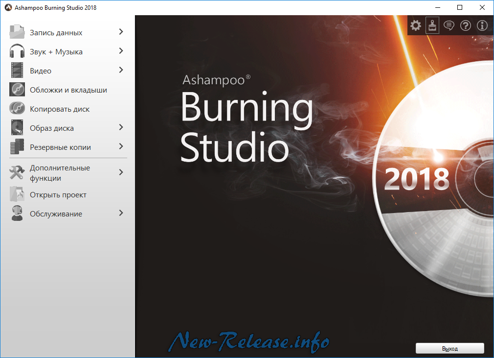494x358 pixels.
Task: Expand the Обслуживание submenu arrow
Action: [x=121, y=213]
